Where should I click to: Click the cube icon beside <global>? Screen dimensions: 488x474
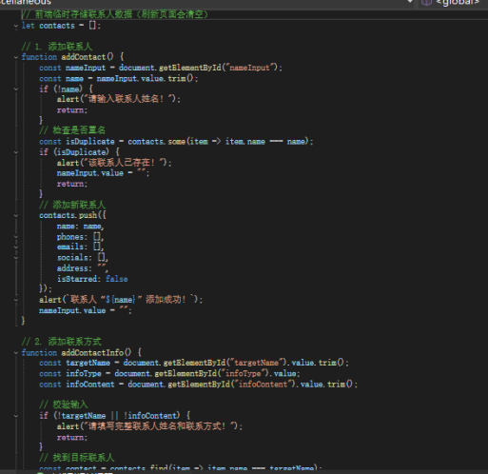pos(426,3)
